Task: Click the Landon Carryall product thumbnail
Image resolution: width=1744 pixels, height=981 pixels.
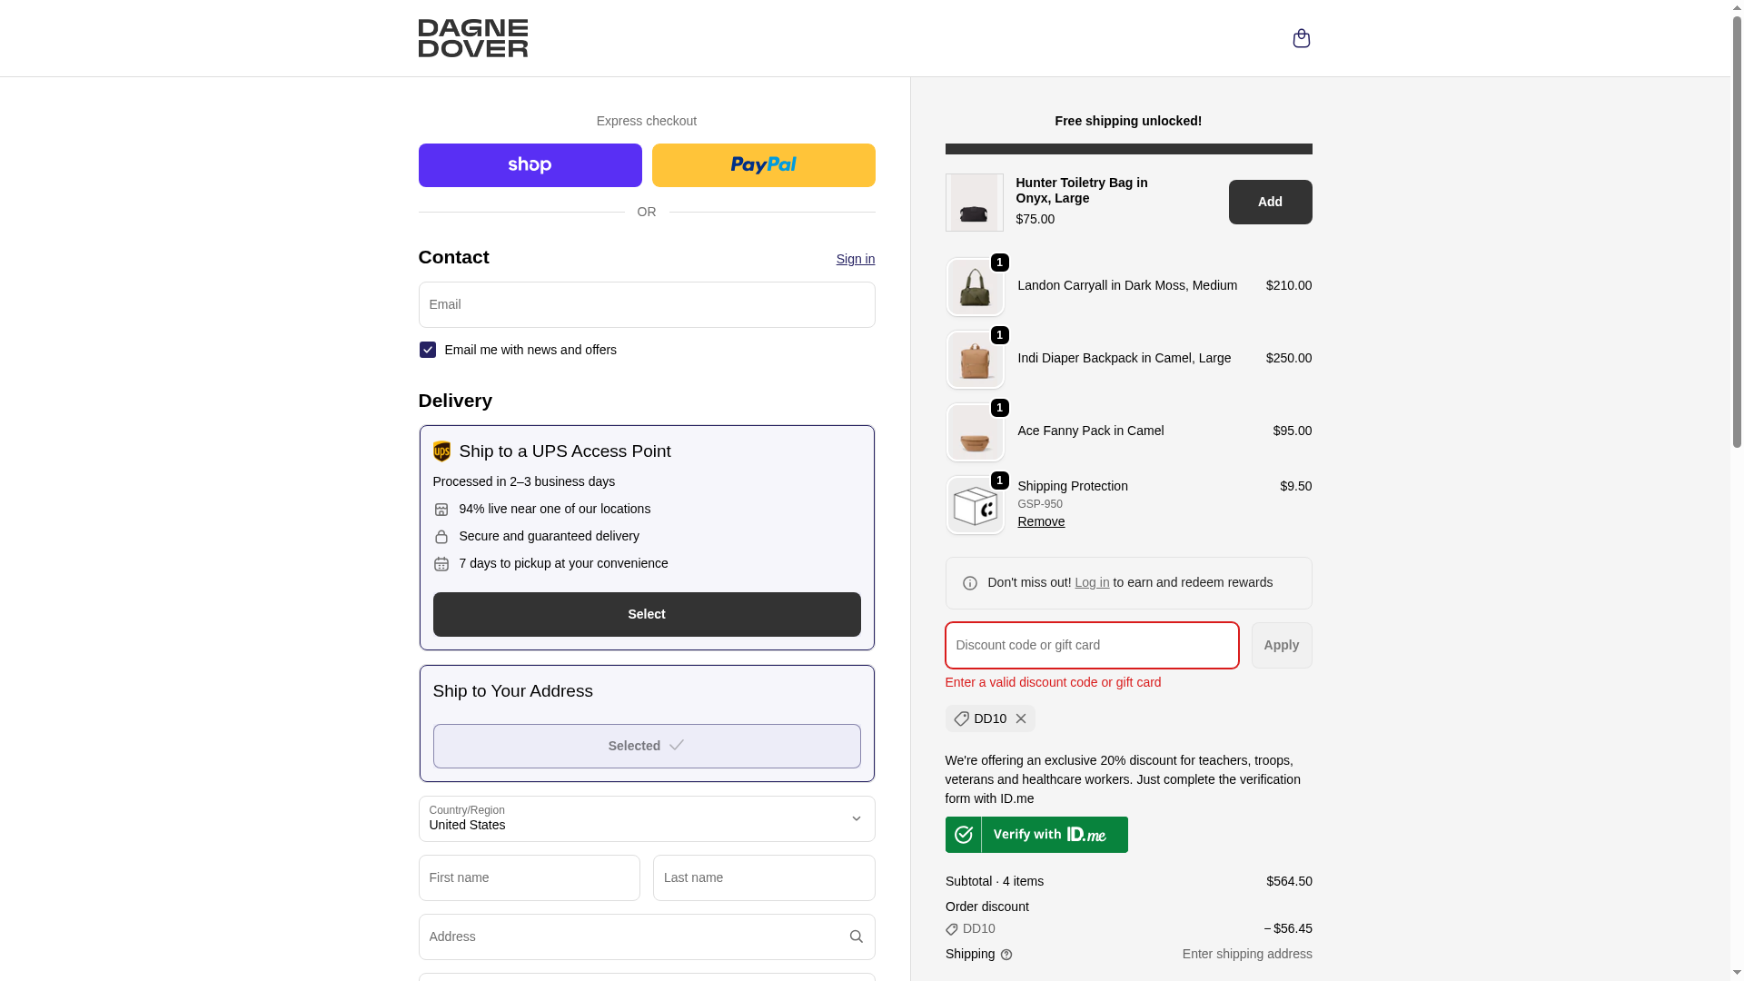Action: click(x=975, y=287)
